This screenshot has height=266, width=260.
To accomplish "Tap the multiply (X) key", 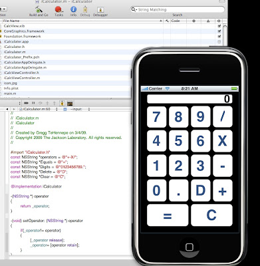I will click(x=223, y=141).
